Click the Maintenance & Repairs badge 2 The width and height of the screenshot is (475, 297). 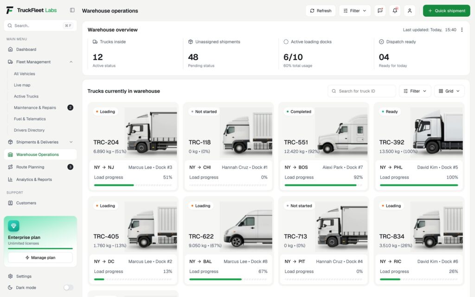point(71,108)
